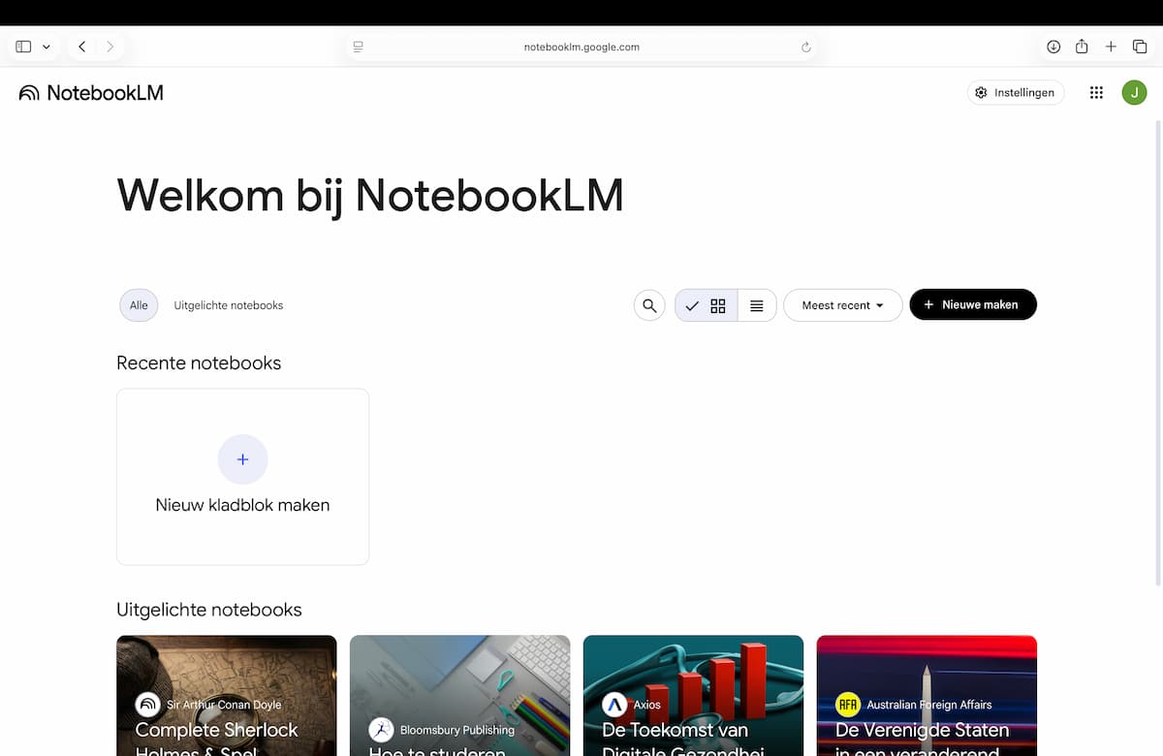Open Instellingen settings button
Image resolution: width=1163 pixels, height=756 pixels.
click(x=1016, y=93)
